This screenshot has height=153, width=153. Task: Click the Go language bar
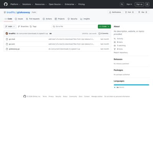pos(131,85)
